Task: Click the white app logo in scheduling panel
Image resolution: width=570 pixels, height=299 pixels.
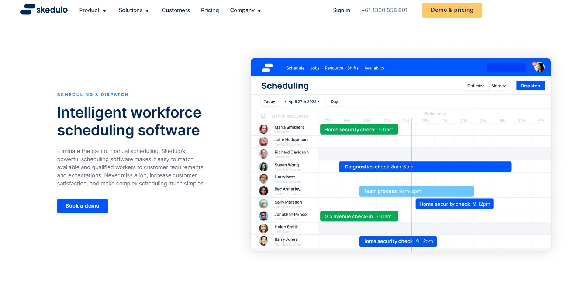Action: 267,68
